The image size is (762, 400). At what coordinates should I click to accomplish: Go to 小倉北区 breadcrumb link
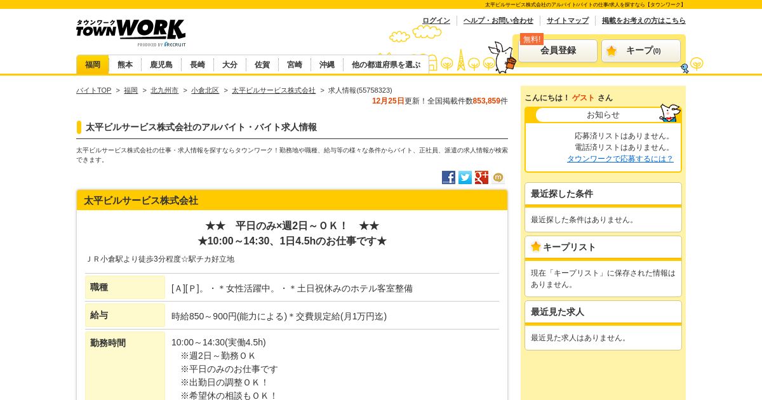(x=205, y=90)
